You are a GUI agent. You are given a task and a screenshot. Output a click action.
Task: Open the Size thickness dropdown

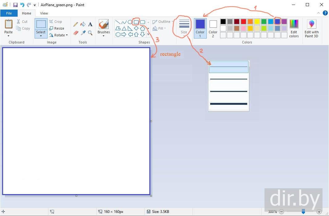pyautogui.click(x=184, y=28)
